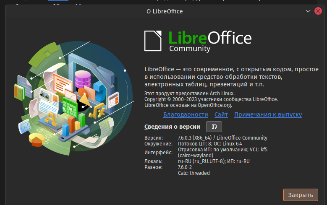Viewport: 327px width, 205px height.
Task: Click the dialog title О LibreOffice
Action: 165,11
